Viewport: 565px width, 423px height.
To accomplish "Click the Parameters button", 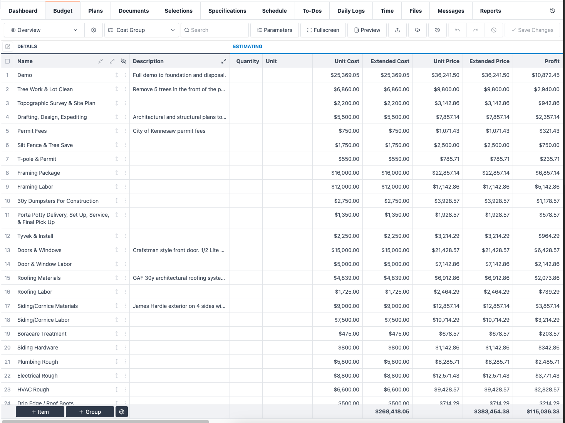I will (275, 30).
